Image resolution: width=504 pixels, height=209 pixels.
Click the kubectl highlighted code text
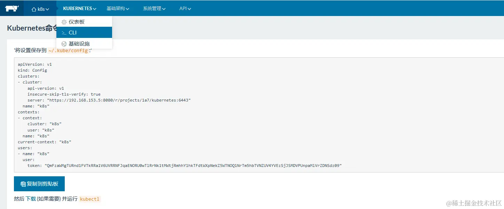pos(90,199)
